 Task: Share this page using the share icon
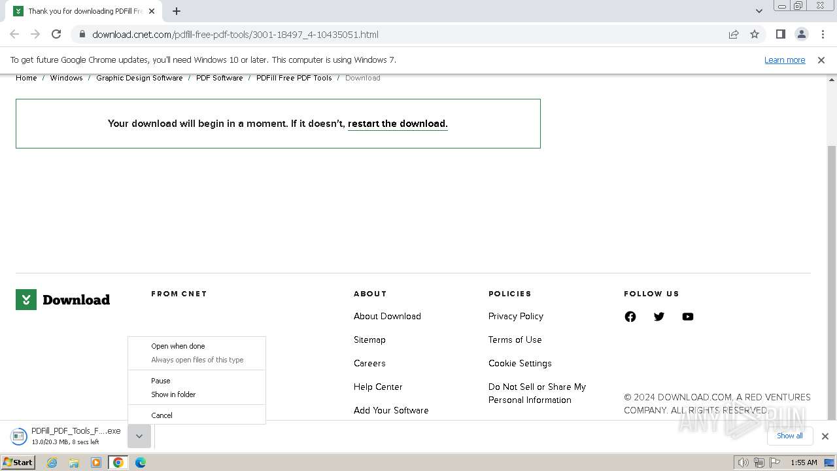pos(734,34)
